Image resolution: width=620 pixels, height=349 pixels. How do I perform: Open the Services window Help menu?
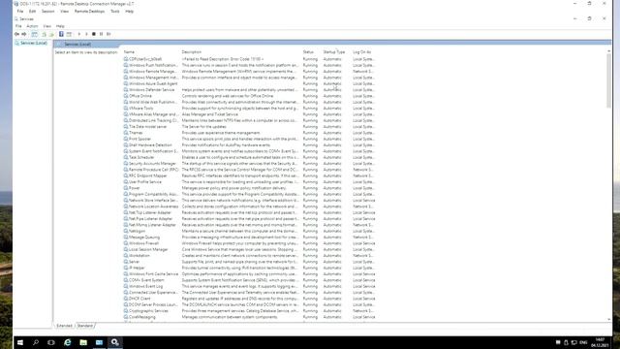tap(60, 26)
